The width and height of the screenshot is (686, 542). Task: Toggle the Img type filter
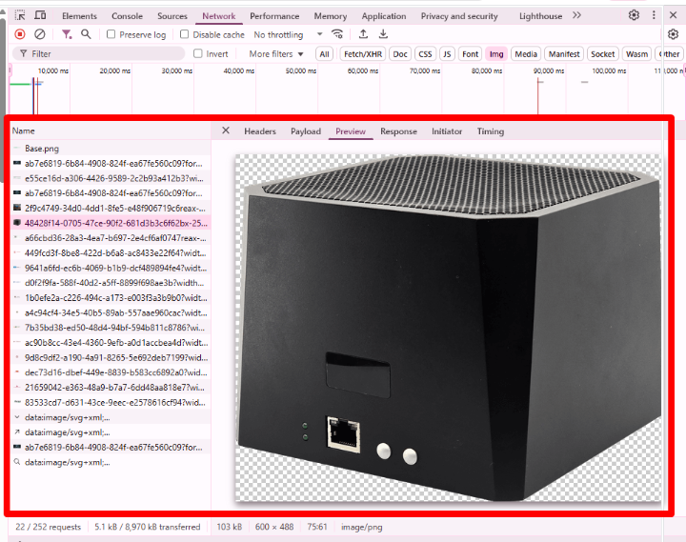point(496,53)
